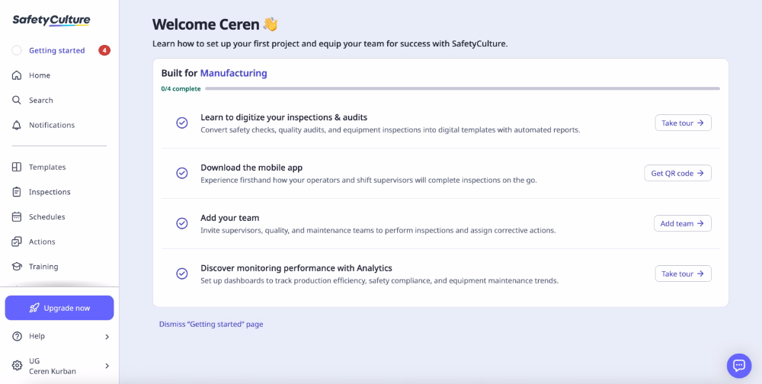The height and width of the screenshot is (384, 762).
Task: Click the Getting started progress circle
Action: (17, 50)
